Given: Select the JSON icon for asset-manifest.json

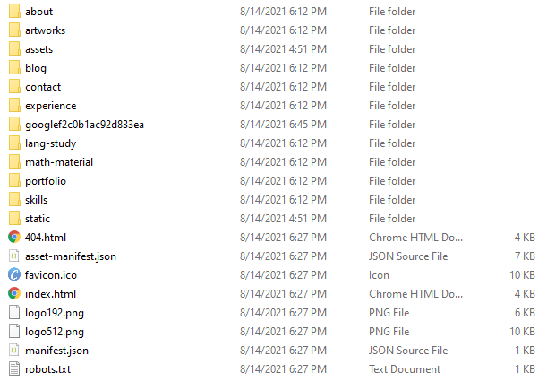Looking at the screenshot, I should [x=14, y=256].
